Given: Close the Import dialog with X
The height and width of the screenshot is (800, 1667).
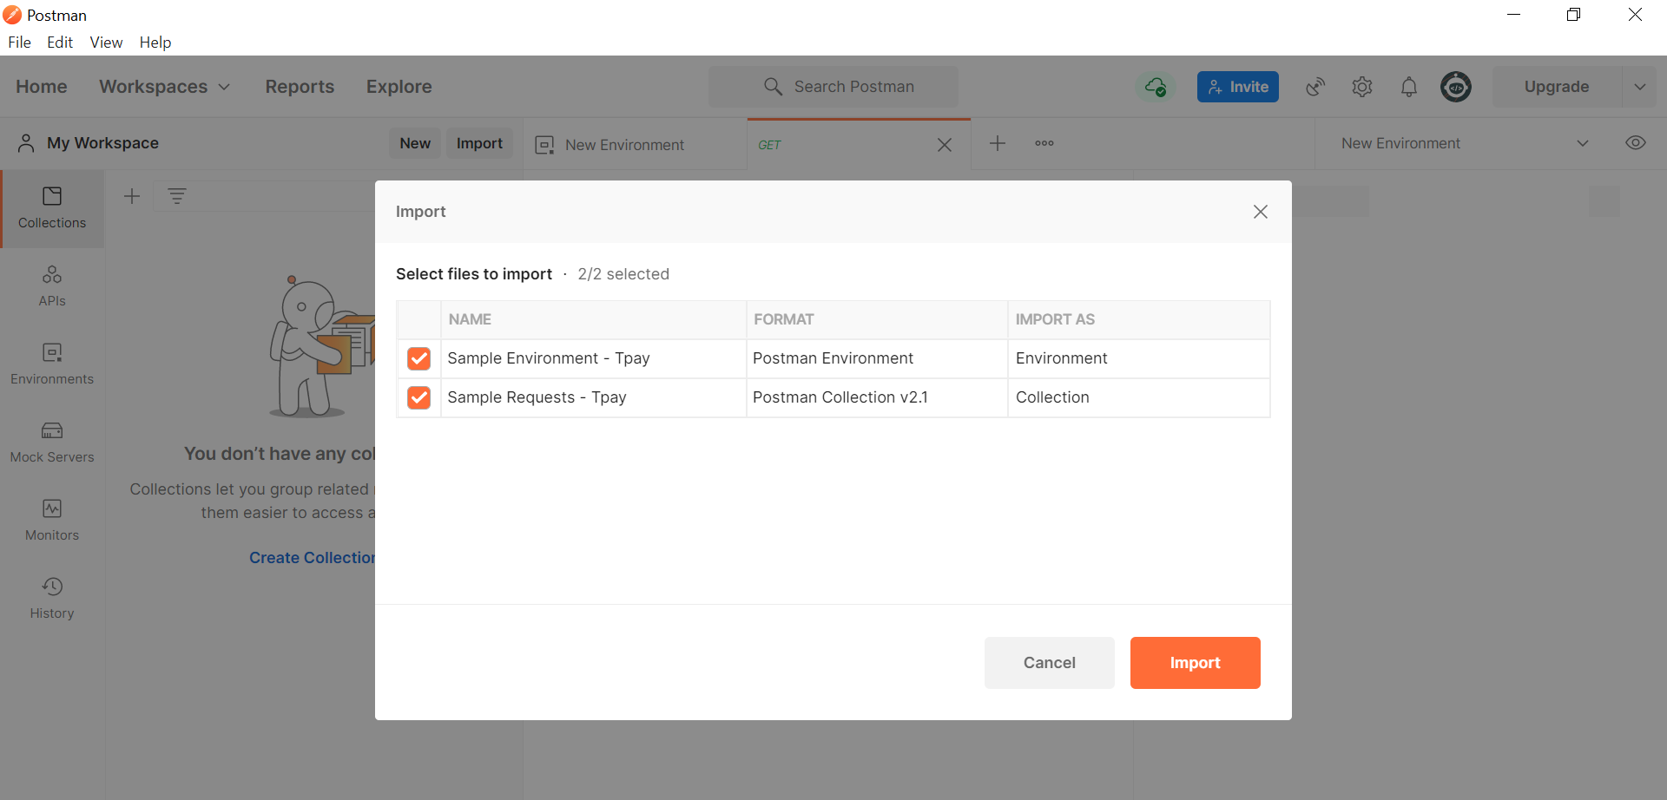Looking at the screenshot, I should [1261, 212].
